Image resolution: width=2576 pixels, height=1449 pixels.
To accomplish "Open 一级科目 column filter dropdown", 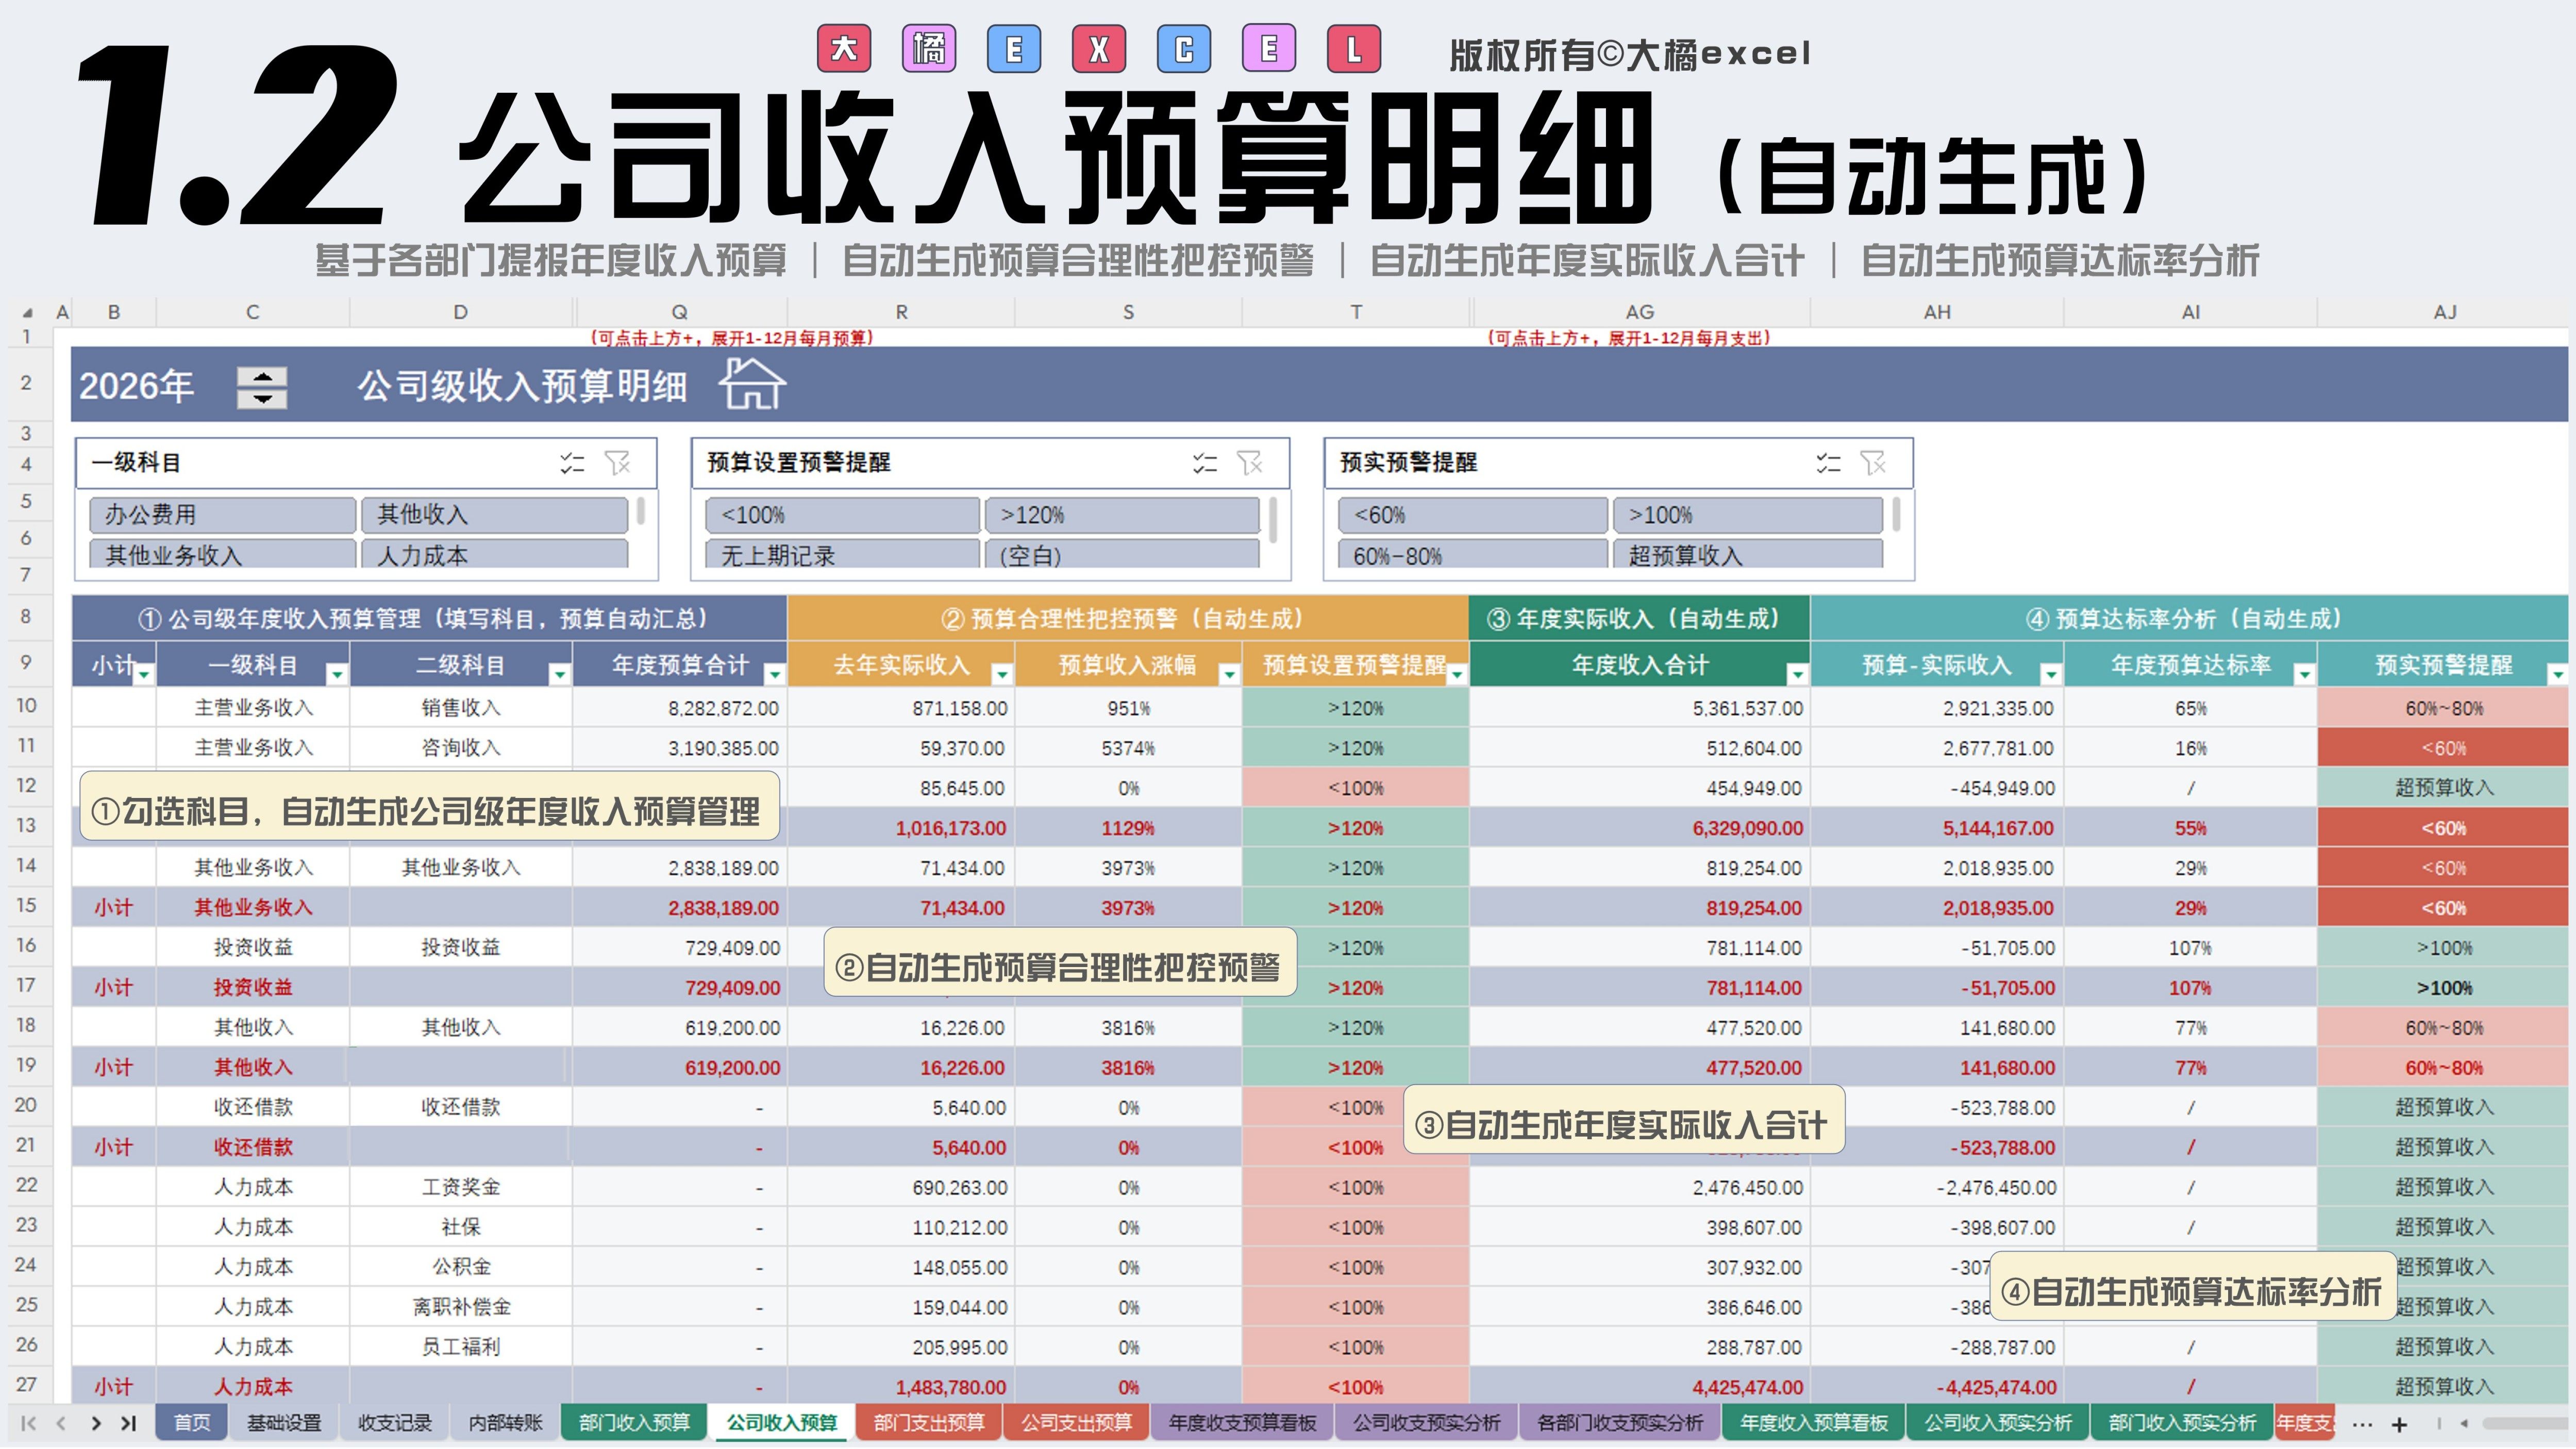I will pos(337,675).
